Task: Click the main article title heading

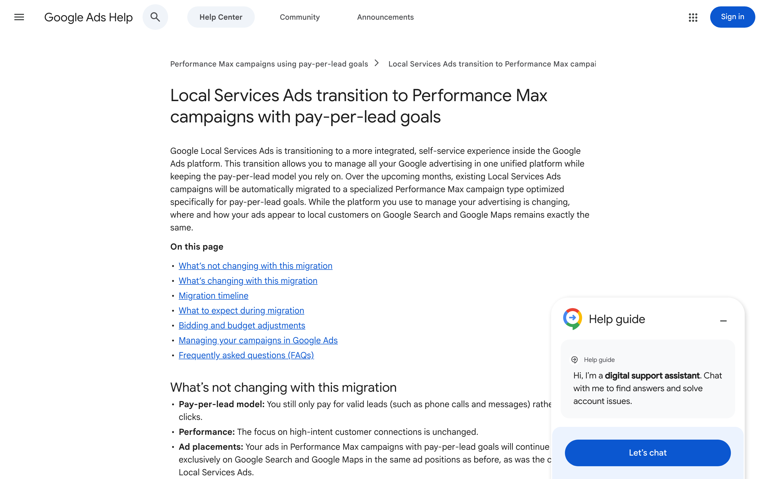Action: click(358, 106)
